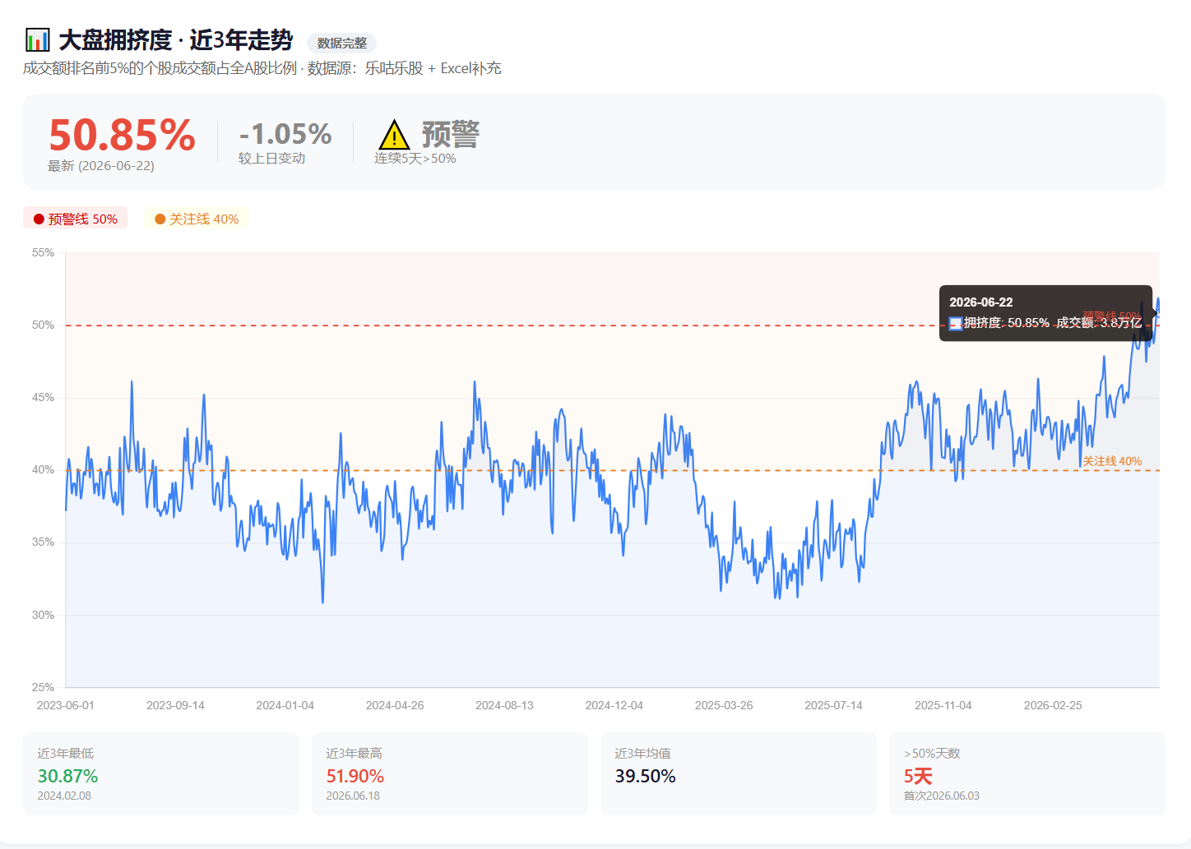Click the 45% y-axis label
1191x849 pixels.
pyautogui.click(x=44, y=397)
